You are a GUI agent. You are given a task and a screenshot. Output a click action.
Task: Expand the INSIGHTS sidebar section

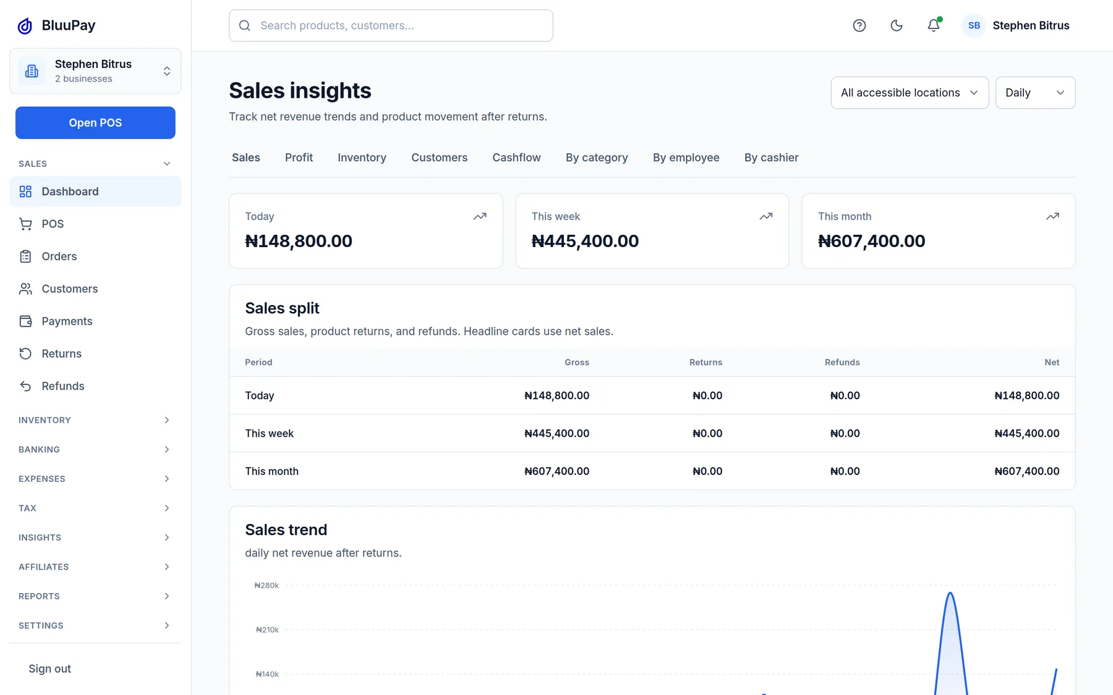[95, 537]
